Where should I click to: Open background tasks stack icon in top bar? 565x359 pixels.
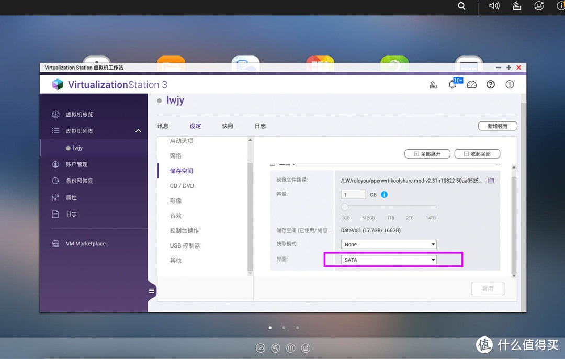517,6
